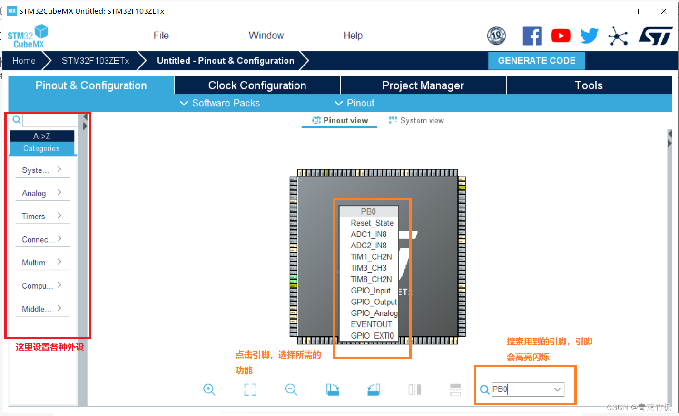Expand the Analog category
The image size is (679, 416).
[x=42, y=193]
